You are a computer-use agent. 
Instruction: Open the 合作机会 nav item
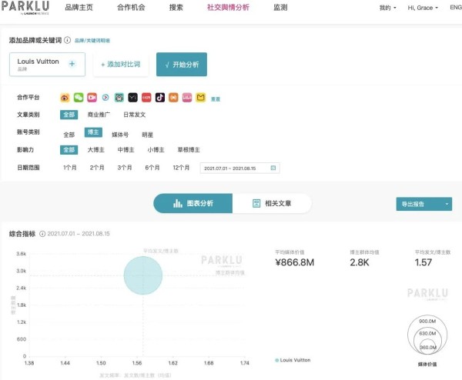pos(131,8)
